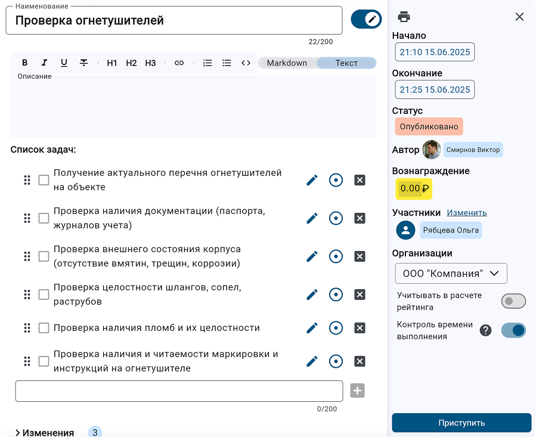Check 'Проверка внешнего состояния корпуса' checkbox
536x437 pixels.
pos(44,256)
